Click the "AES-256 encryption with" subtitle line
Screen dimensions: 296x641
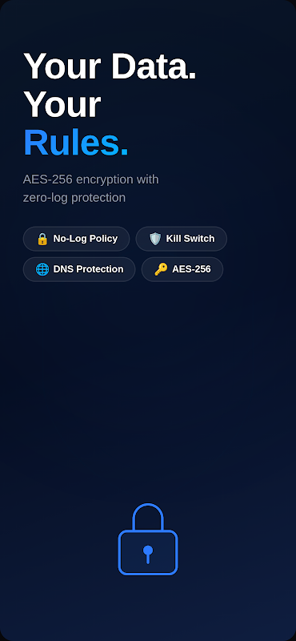[90, 179]
